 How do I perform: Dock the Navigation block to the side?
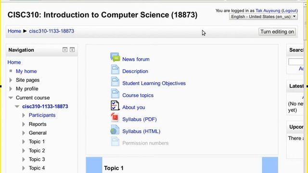point(72,50)
